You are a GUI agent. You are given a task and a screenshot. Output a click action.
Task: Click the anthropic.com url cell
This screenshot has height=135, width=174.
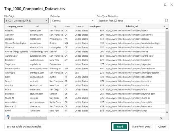coord(39,73)
